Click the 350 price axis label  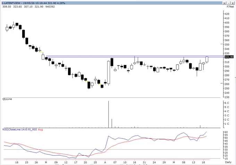pos(227,44)
